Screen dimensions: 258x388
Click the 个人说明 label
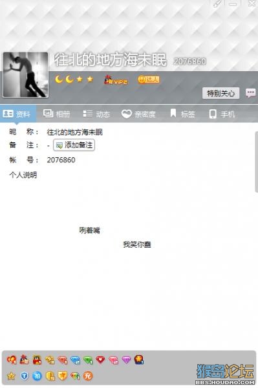tap(23, 175)
